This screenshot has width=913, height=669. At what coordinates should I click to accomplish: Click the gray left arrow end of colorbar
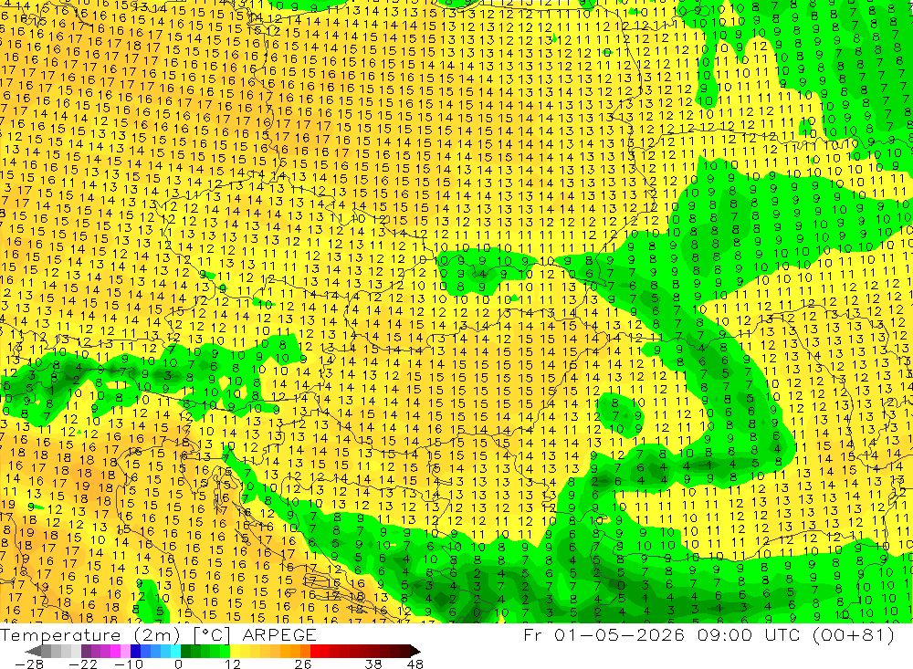click(33, 652)
